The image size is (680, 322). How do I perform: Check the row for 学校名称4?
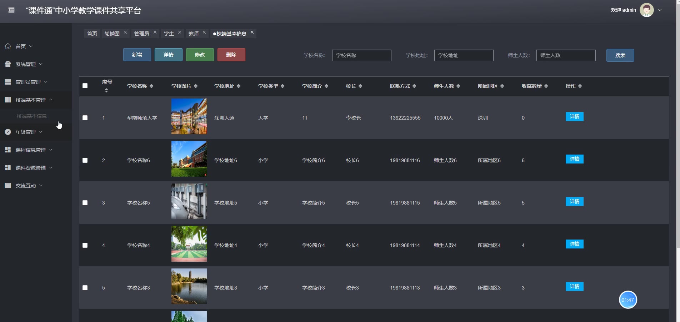pyautogui.click(x=85, y=245)
